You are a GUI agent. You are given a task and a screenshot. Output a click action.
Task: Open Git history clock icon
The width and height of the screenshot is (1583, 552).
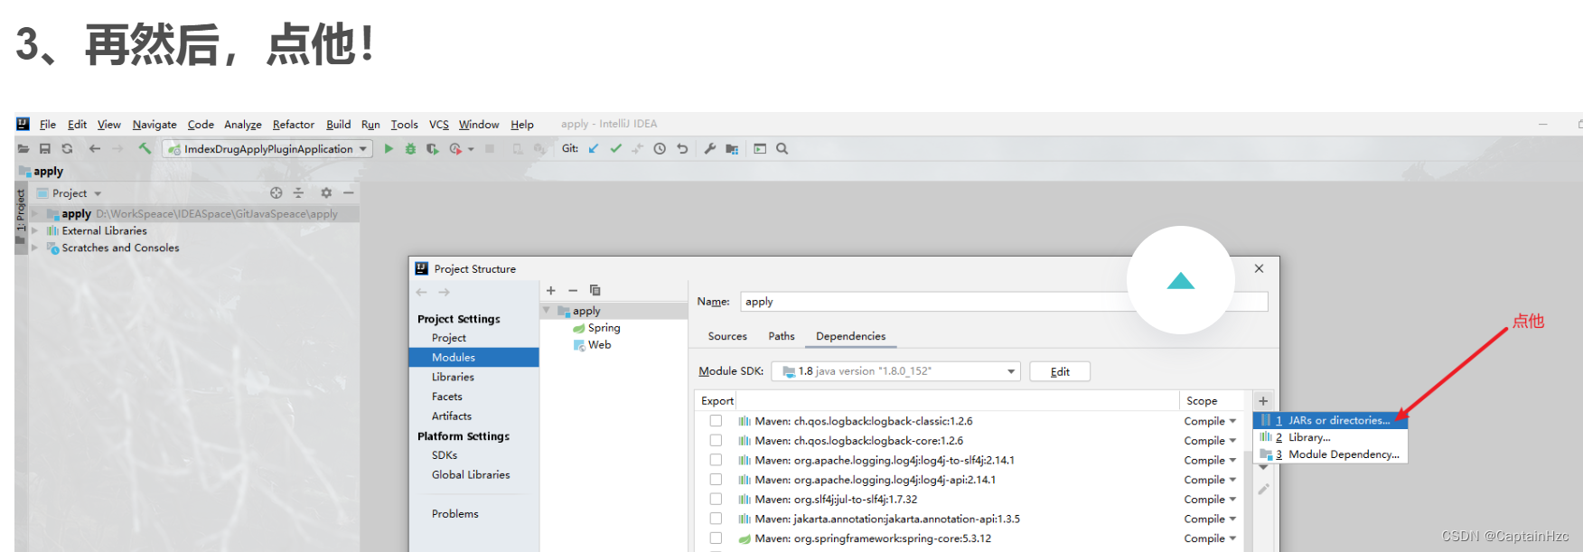coord(660,149)
